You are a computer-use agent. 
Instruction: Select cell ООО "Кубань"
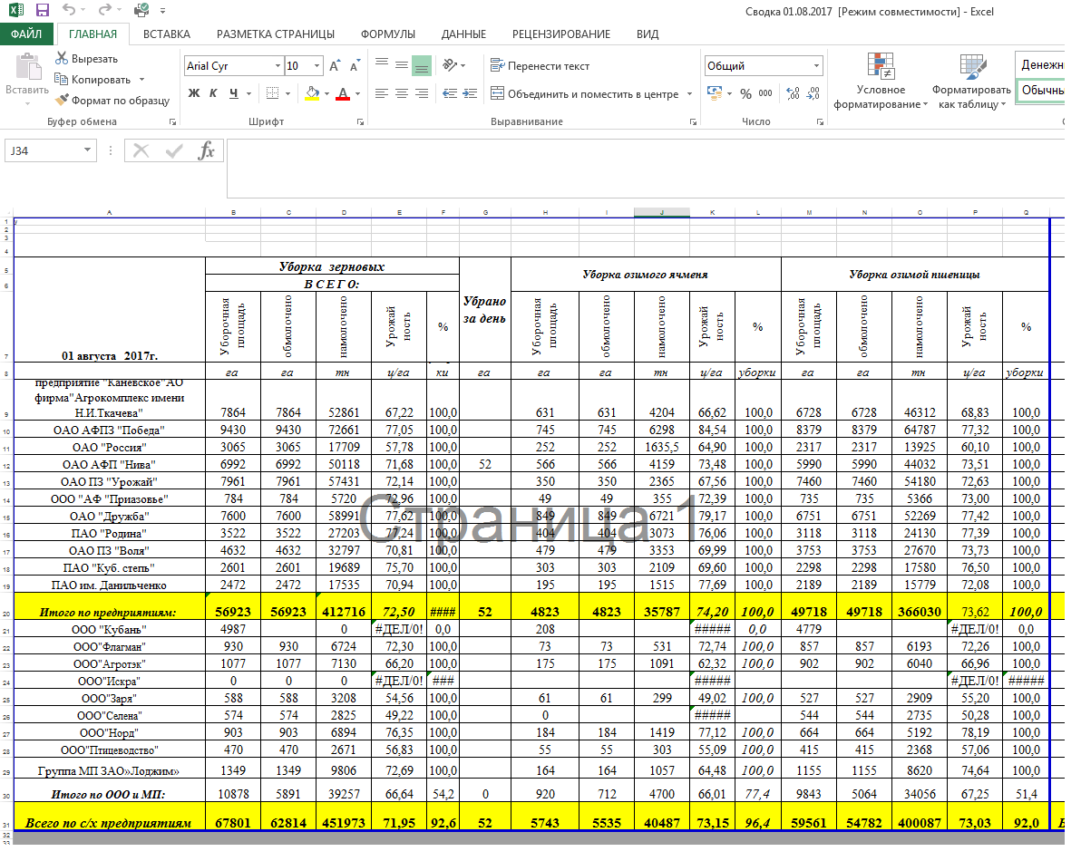(x=109, y=629)
